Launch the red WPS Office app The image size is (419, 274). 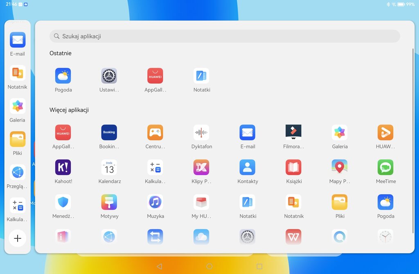(293, 237)
